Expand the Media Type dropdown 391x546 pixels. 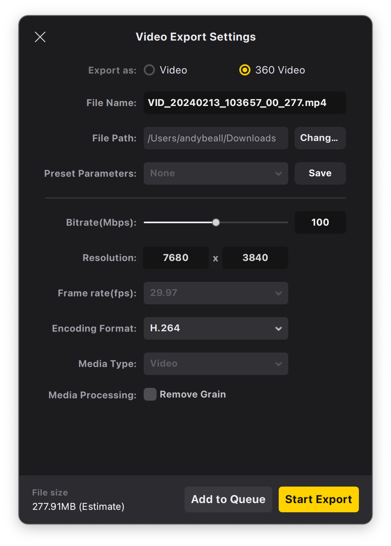tap(216, 364)
